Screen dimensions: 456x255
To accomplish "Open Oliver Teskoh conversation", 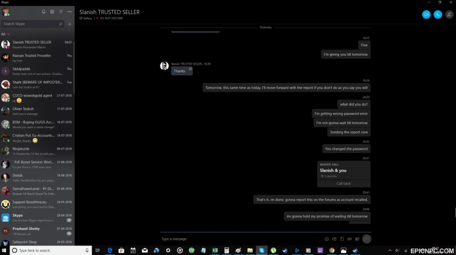I will (37, 111).
